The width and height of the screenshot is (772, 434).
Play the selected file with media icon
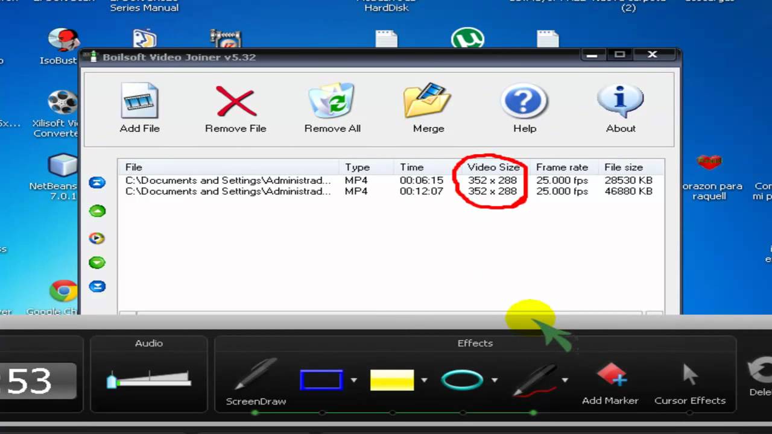(97, 237)
